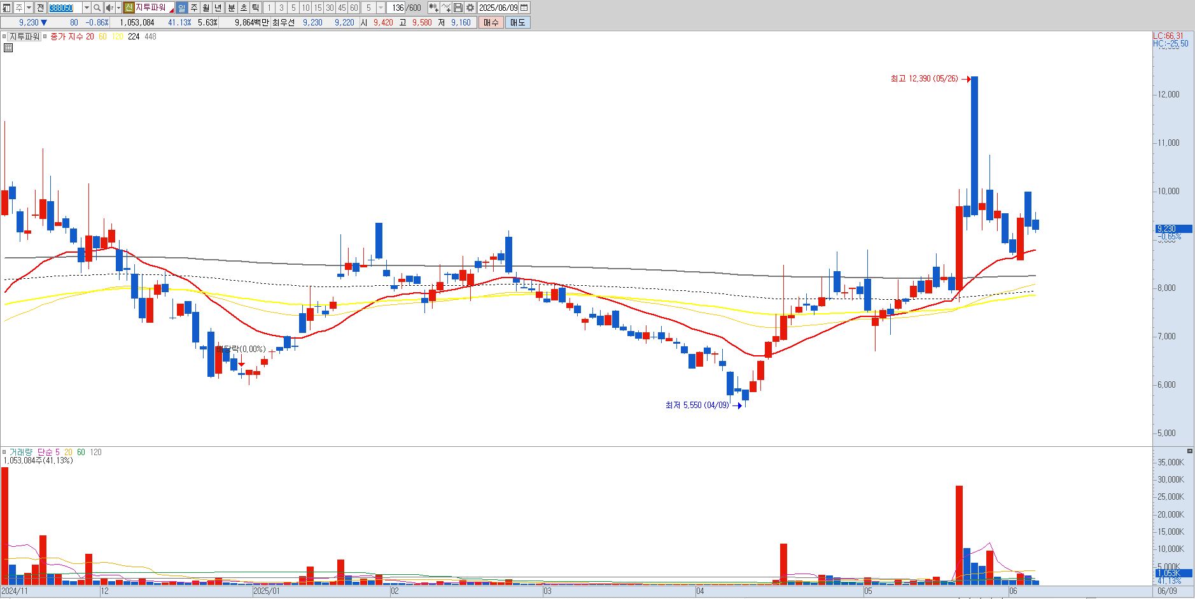The height and width of the screenshot is (599, 1195).
Task: Expand the interval dropdown beside 5
Action: 381,8
